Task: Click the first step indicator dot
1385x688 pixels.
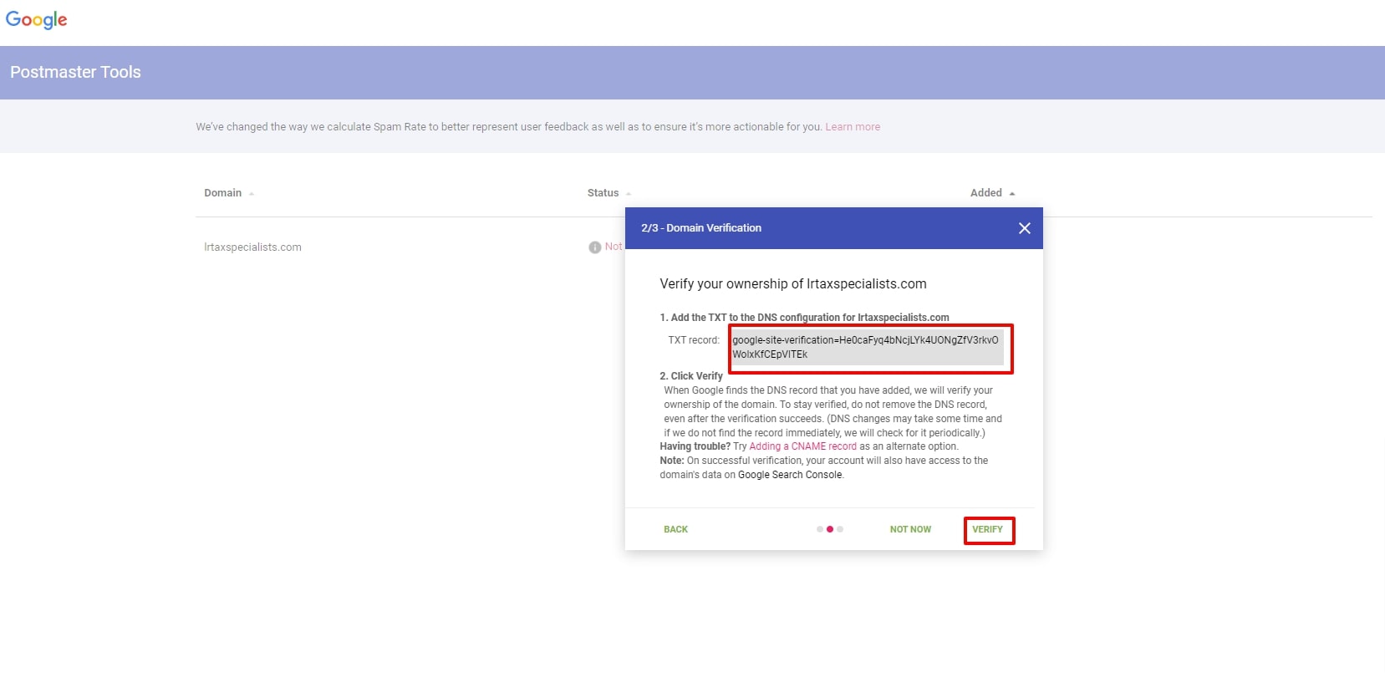Action: [820, 529]
